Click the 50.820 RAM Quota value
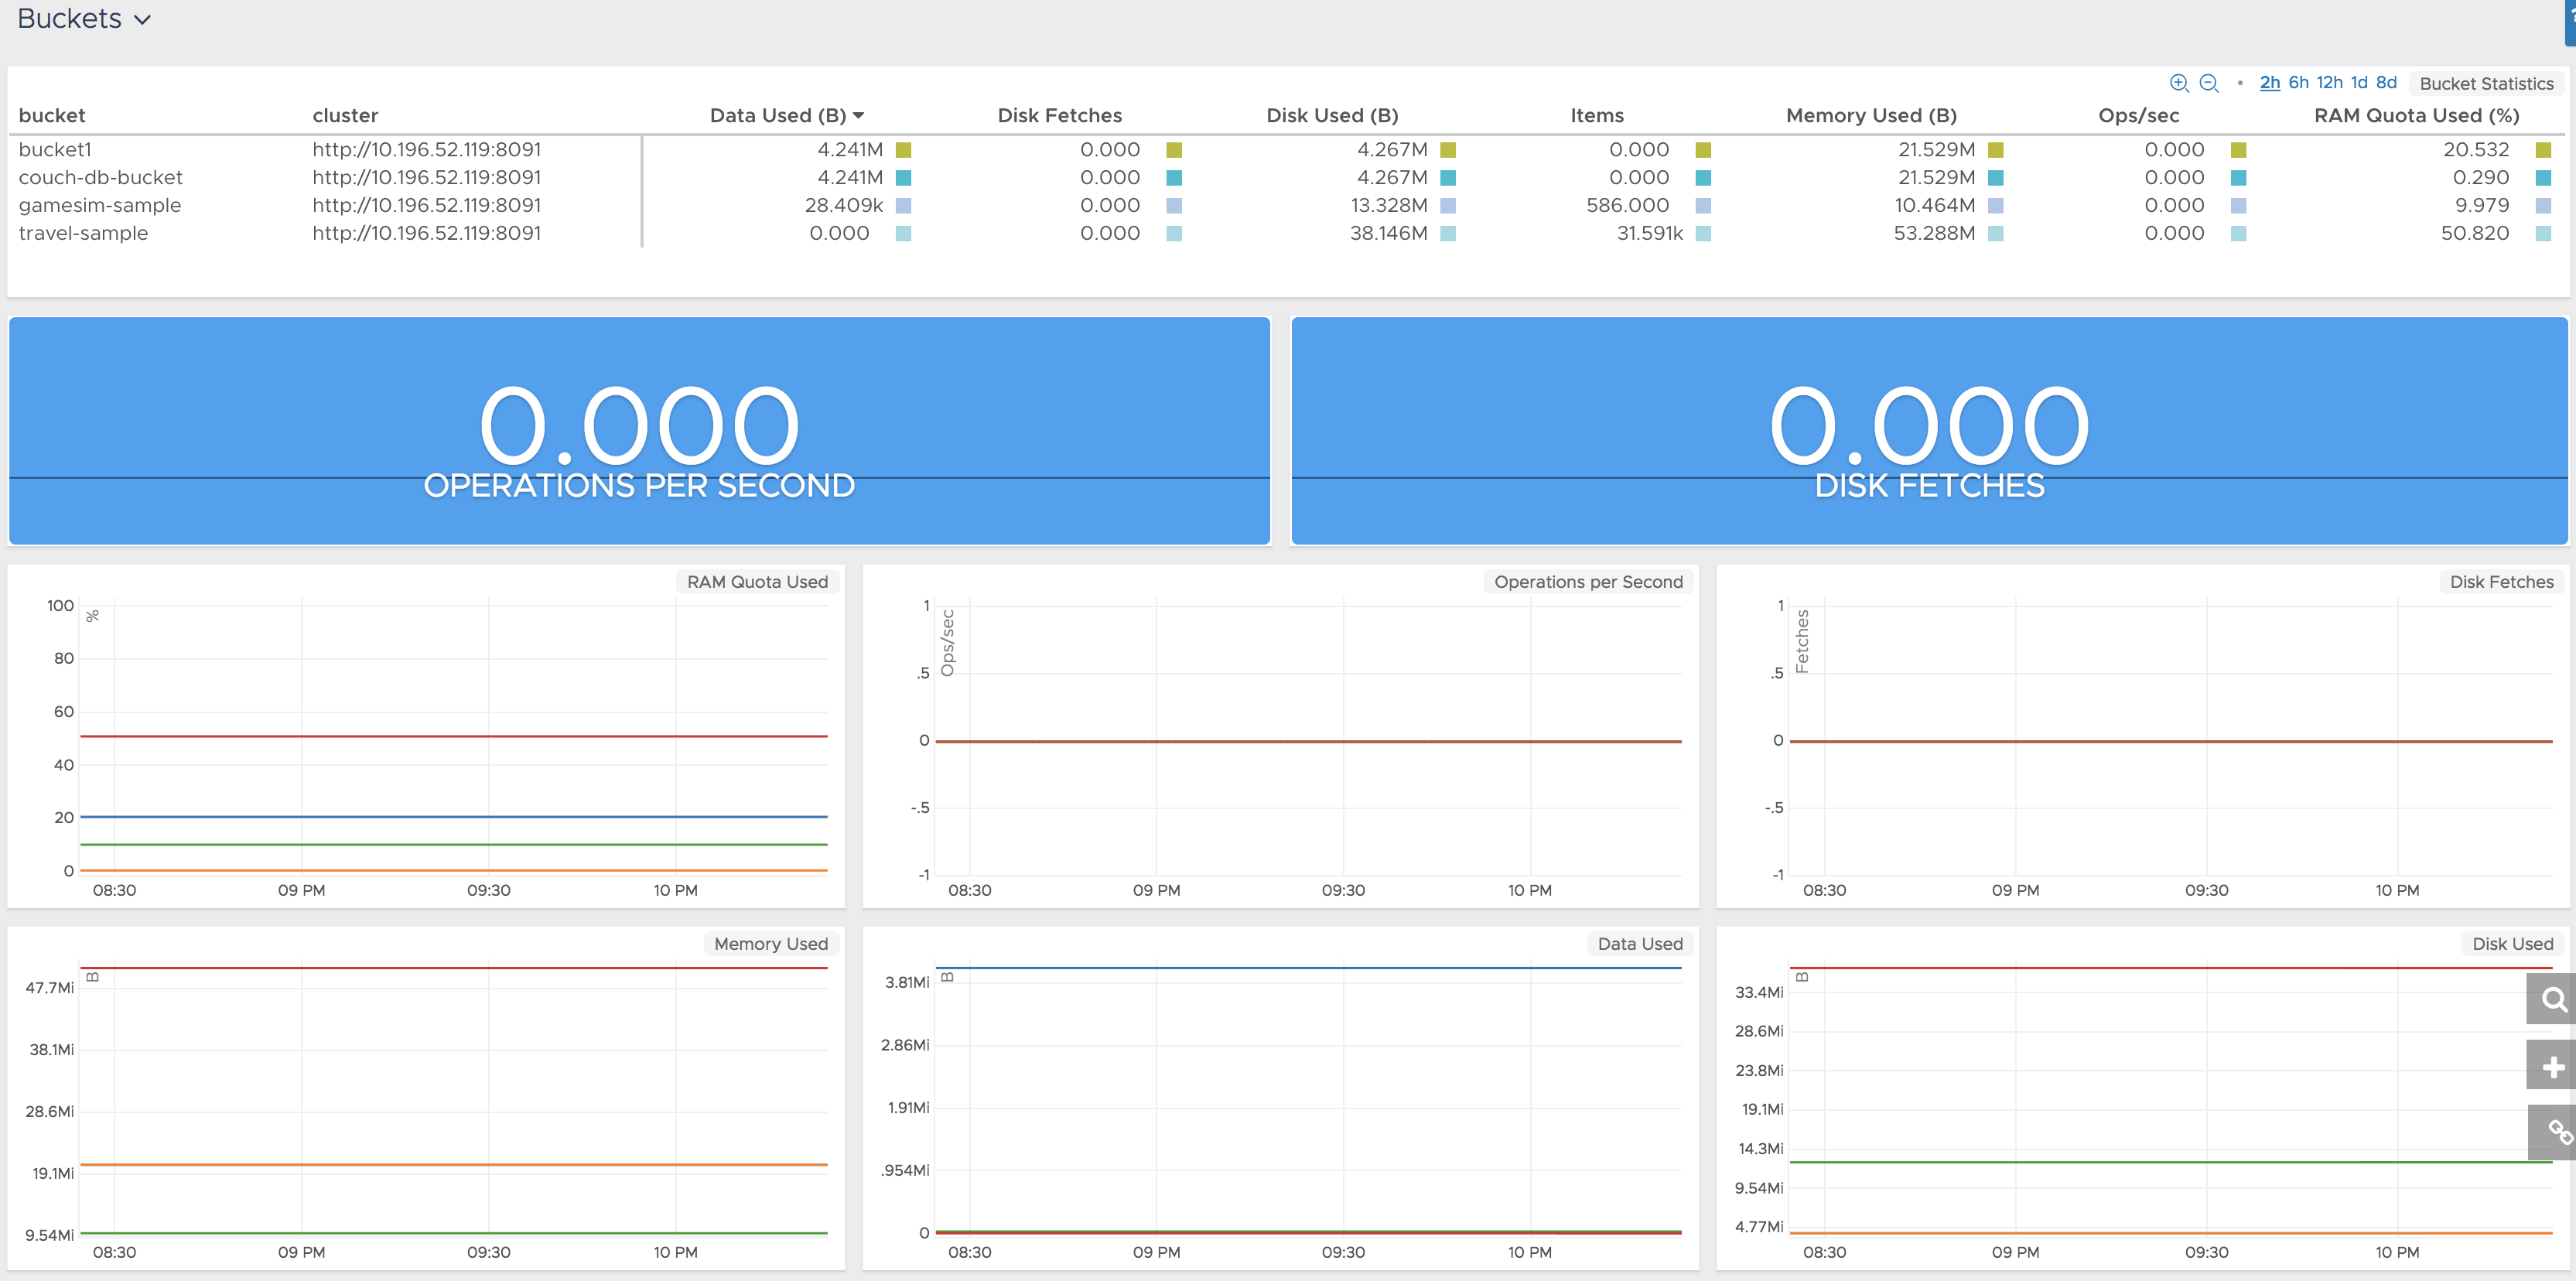The height and width of the screenshot is (1281, 2576). tap(2474, 234)
